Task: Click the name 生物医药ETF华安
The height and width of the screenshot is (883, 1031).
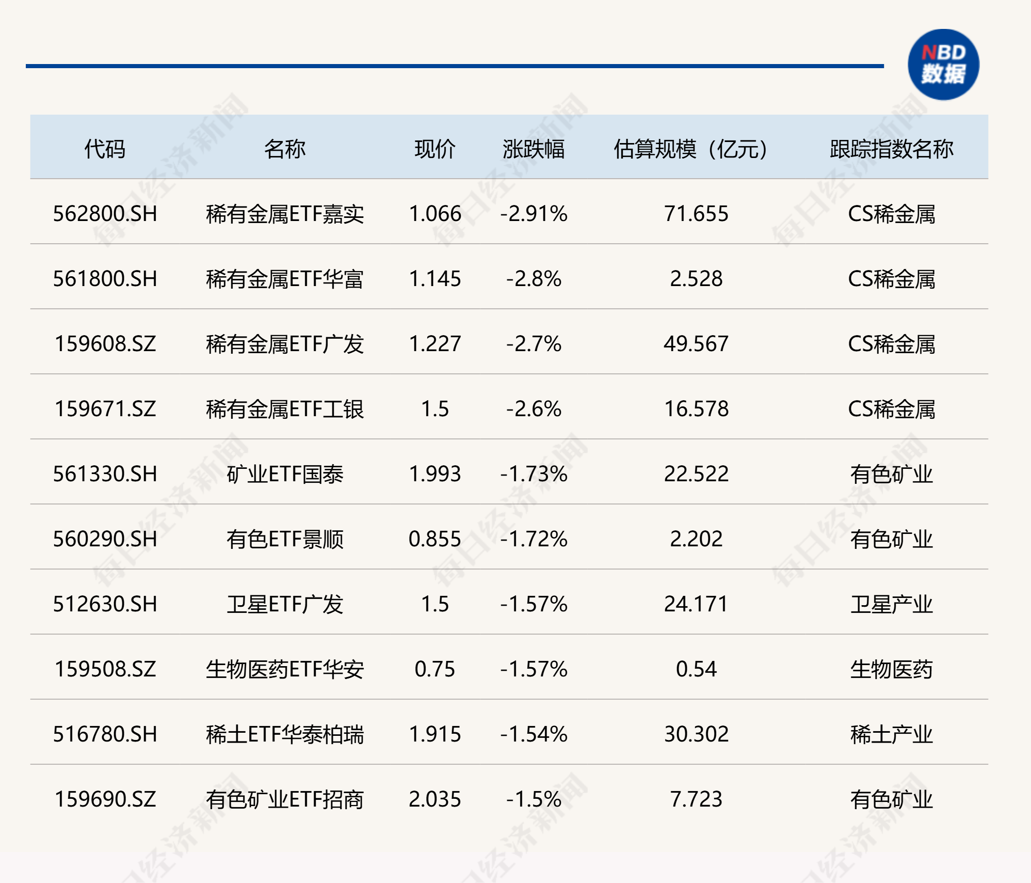Action: [x=285, y=669]
